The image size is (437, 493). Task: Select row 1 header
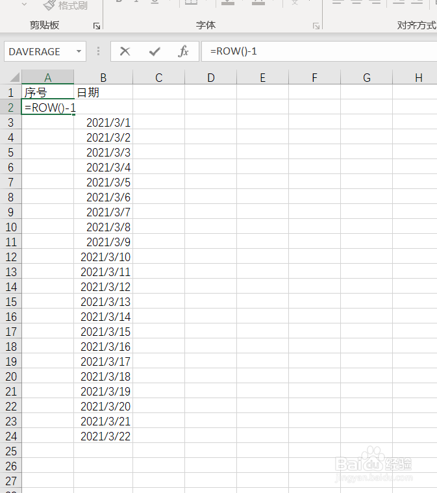[x=10, y=92]
